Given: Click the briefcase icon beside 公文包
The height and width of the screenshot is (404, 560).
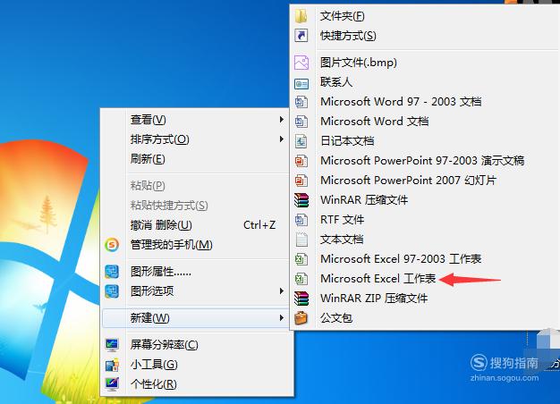Looking at the screenshot, I should [x=301, y=318].
